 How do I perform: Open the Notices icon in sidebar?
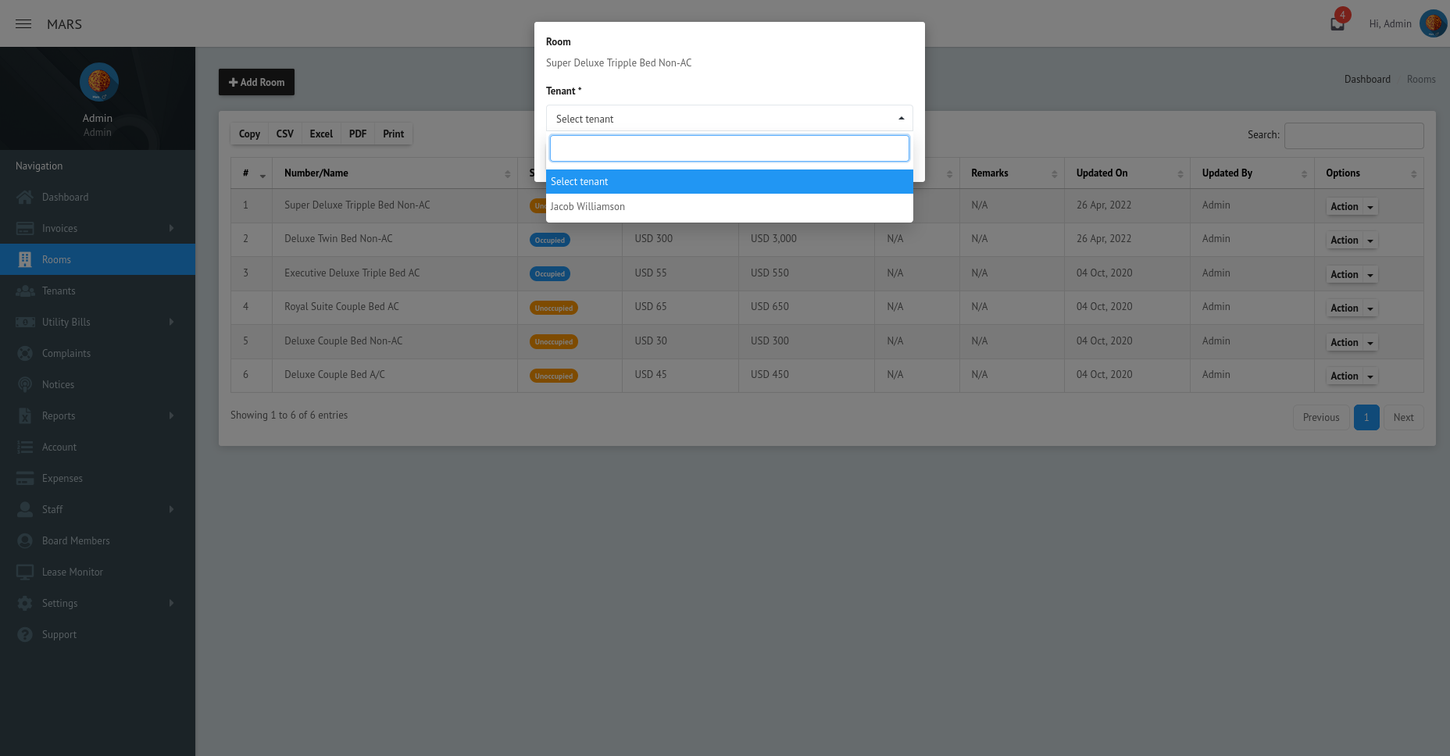point(26,384)
